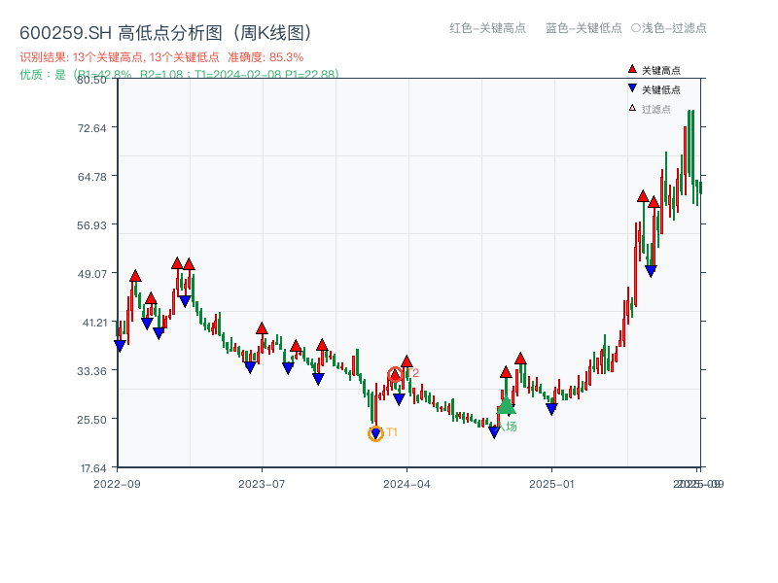This screenshot has width=778, height=583.
Task: Click the 56.93 y-axis label
Action: tap(91, 225)
